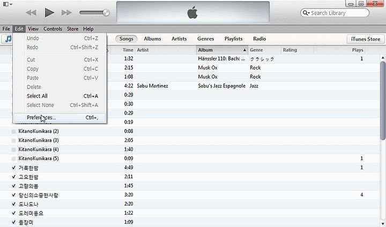Open the Store menu

click(72, 29)
